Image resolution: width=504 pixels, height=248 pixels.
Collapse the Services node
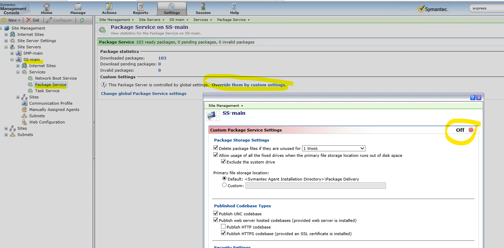click(x=18, y=72)
